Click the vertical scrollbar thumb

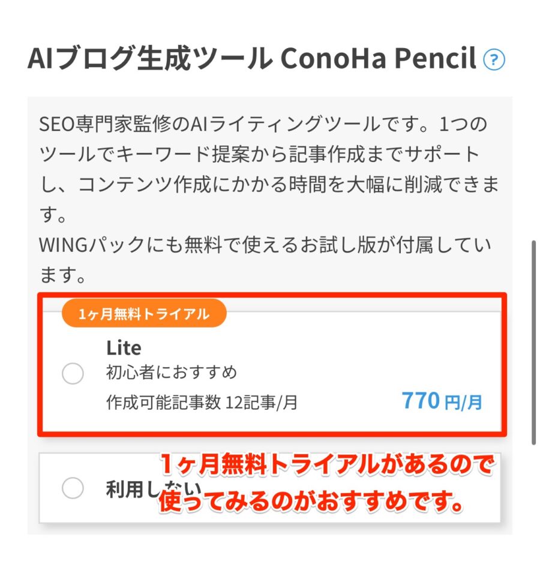click(533, 342)
